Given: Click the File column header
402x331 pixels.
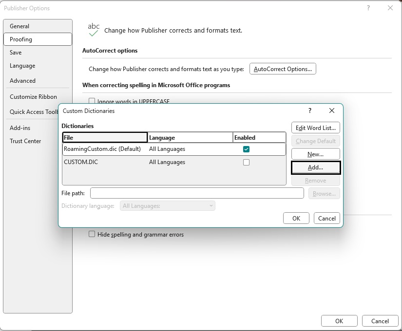Looking at the screenshot, I should click(x=105, y=138).
